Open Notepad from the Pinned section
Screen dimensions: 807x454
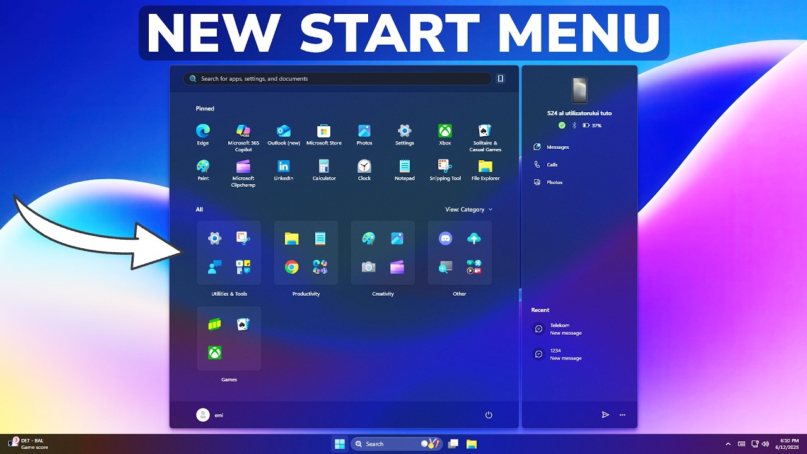coord(405,170)
